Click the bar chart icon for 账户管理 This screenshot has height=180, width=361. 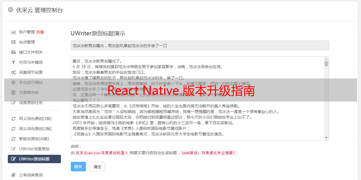point(13,32)
